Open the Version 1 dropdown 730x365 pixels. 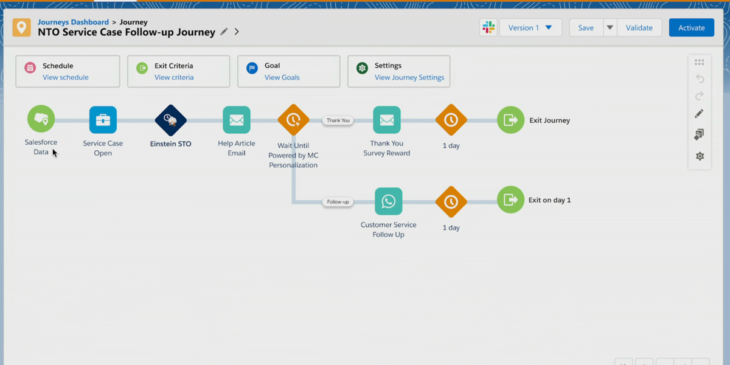click(530, 27)
